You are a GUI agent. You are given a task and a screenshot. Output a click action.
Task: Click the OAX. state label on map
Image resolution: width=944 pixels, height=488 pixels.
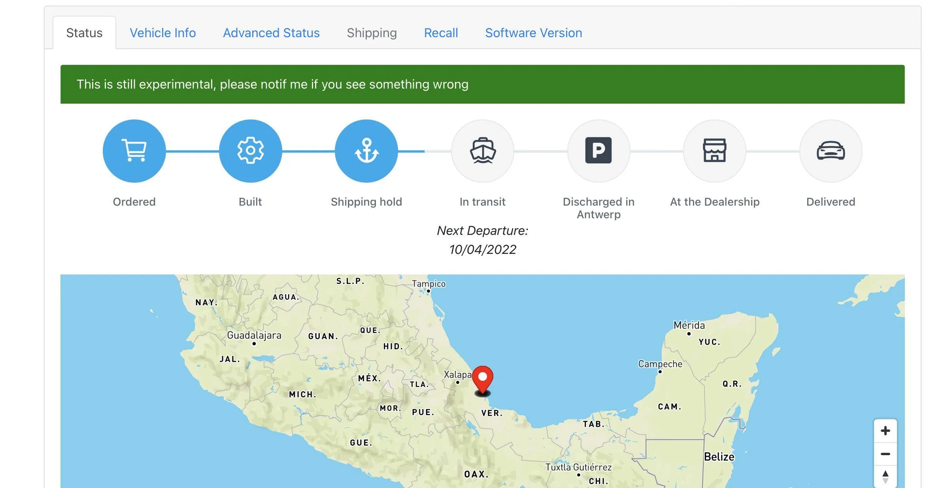coord(476,474)
